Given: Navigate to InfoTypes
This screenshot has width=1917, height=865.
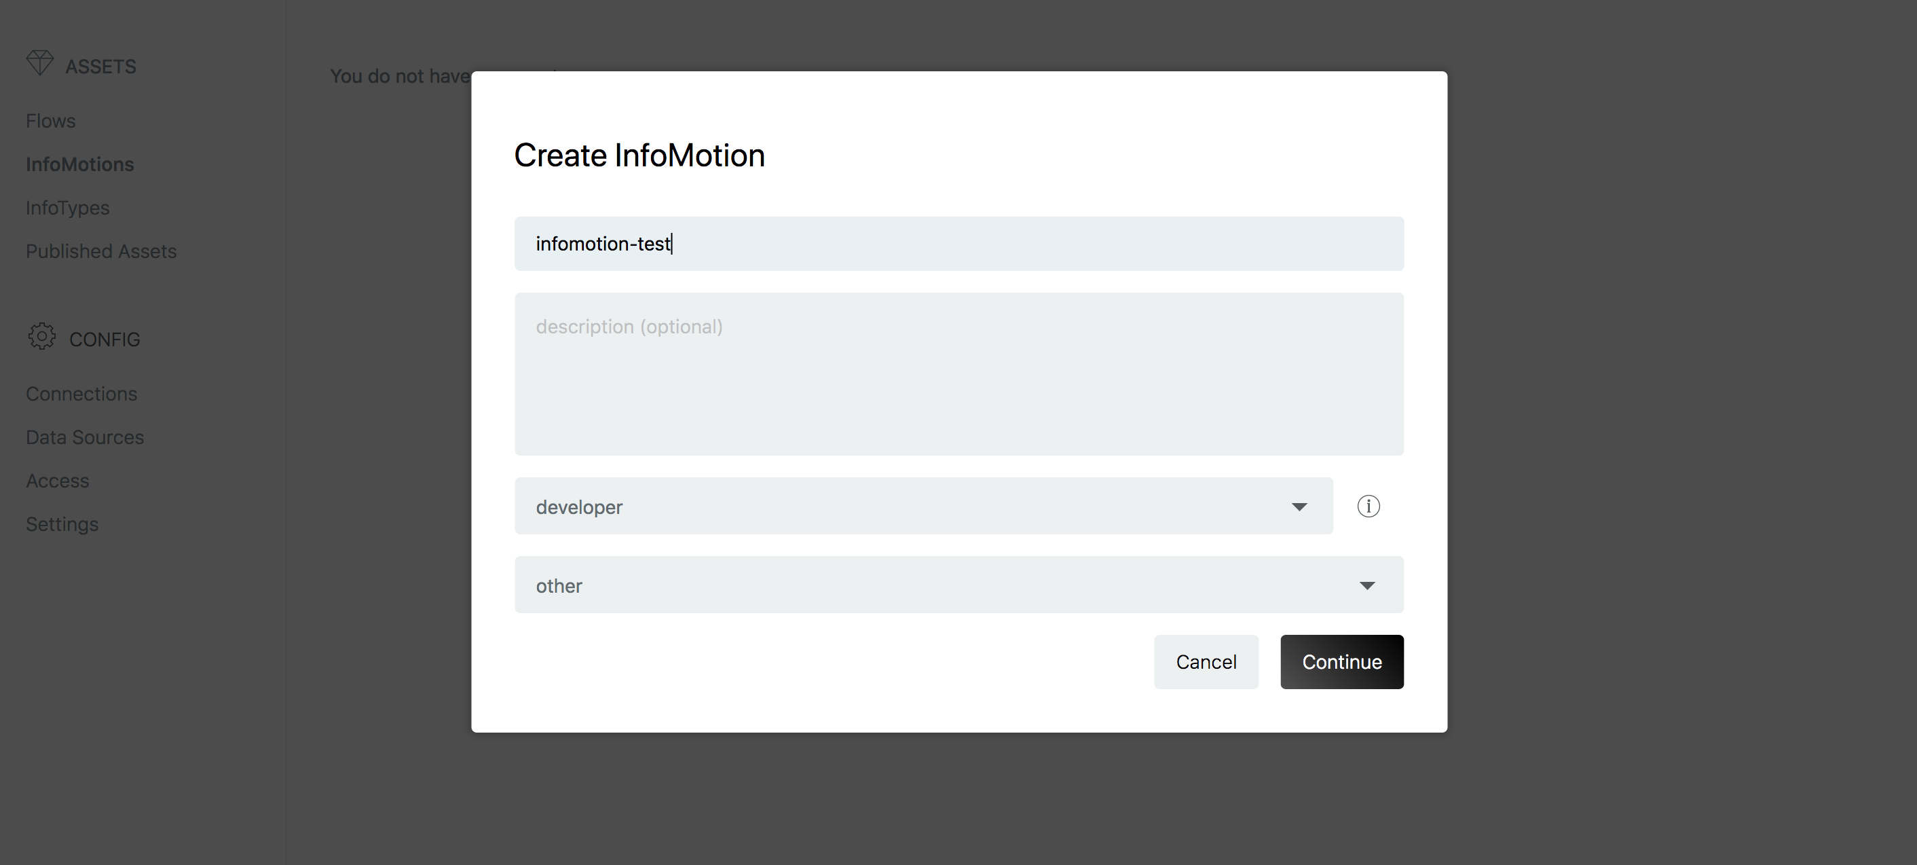Looking at the screenshot, I should click(x=67, y=208).
